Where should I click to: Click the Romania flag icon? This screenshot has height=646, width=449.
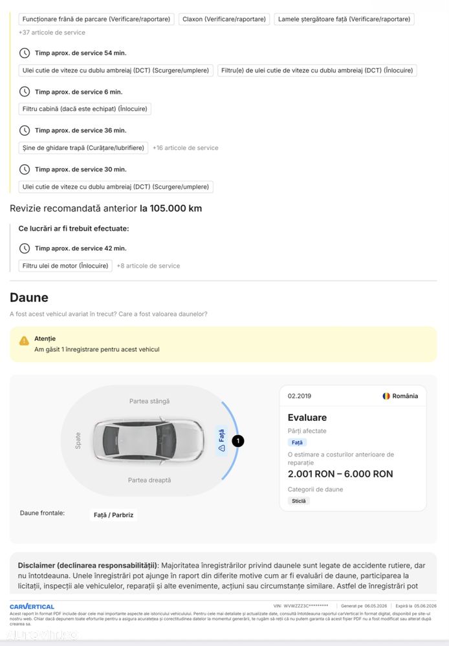[386, 396]
